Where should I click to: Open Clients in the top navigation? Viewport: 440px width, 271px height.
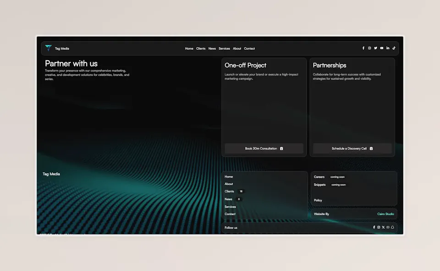tap(201, 48)
